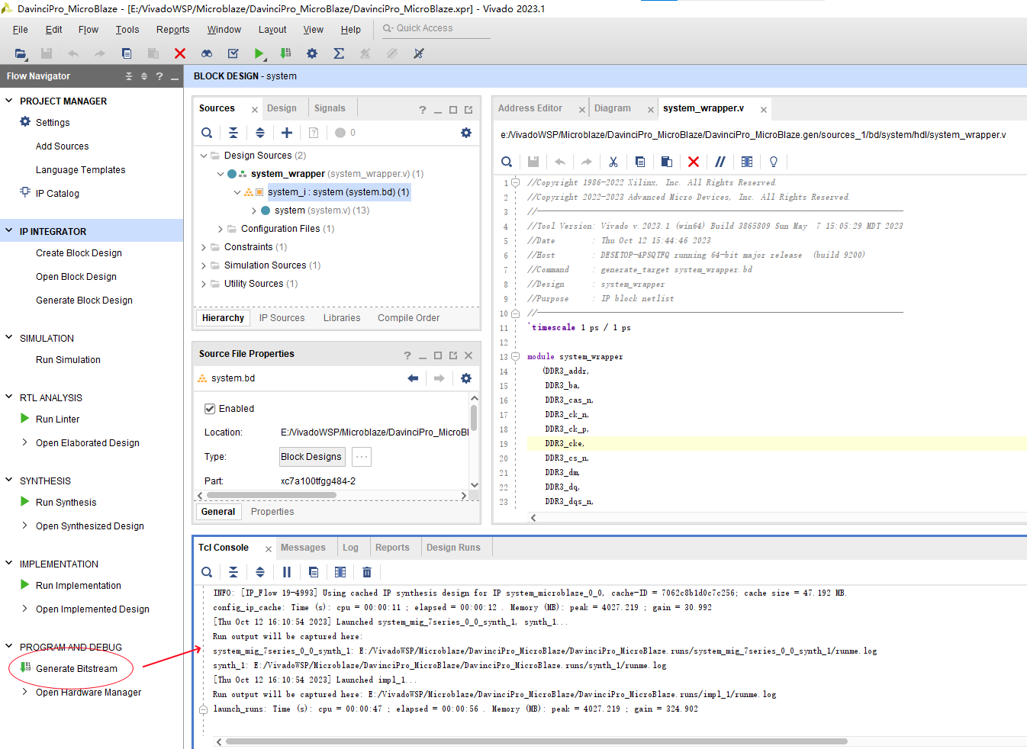Screen dimensions: 1027x749
Task: Open Properties tab in Source File Properties
Action: point(272,512)
